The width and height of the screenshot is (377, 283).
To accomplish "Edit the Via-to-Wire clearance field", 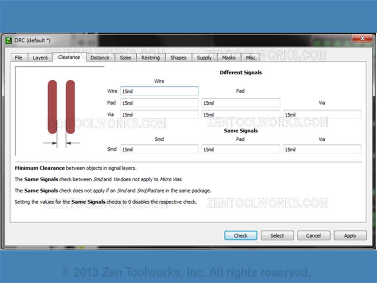I will (x=159, y=115).
